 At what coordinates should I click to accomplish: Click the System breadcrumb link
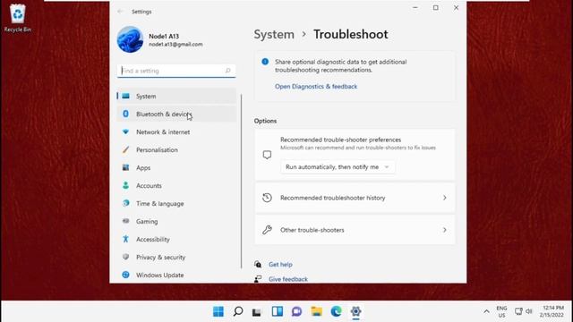tap(274, 34)
